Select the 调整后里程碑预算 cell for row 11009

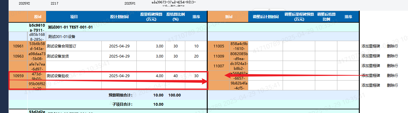coord(299,56)
